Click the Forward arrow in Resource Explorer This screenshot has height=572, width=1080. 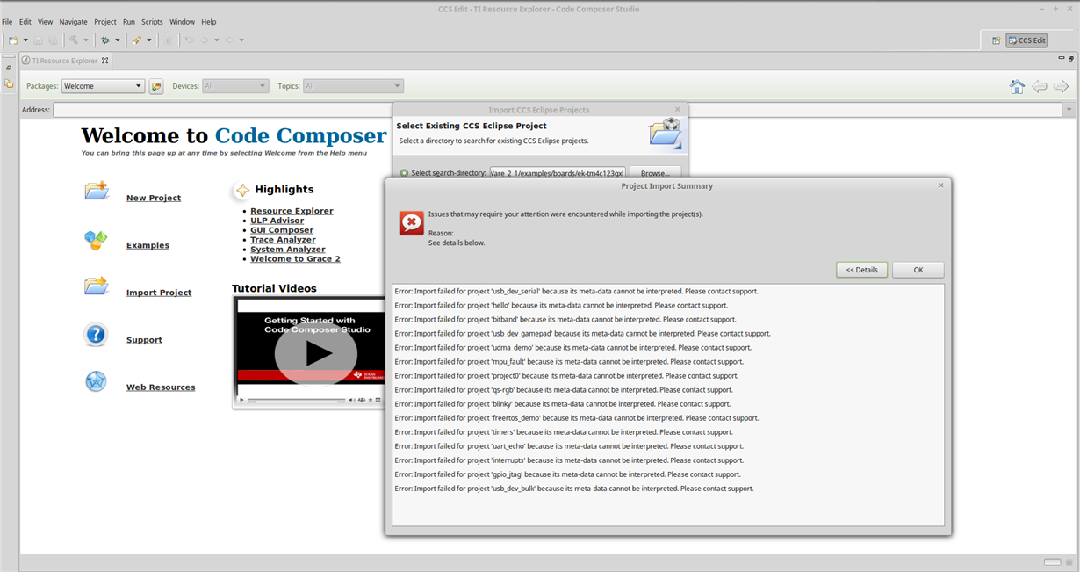tap(1061, 86)
